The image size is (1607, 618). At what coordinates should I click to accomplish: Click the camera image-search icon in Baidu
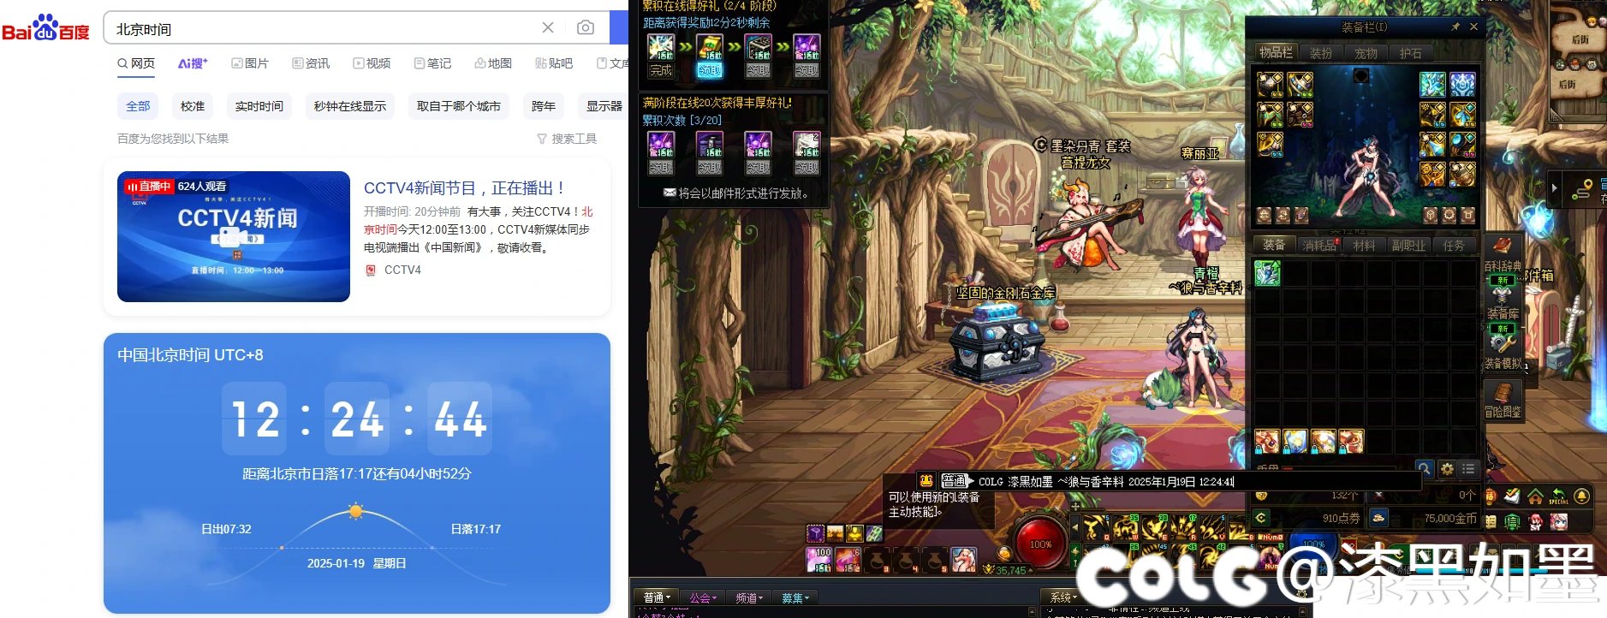(x=586, y=28)
